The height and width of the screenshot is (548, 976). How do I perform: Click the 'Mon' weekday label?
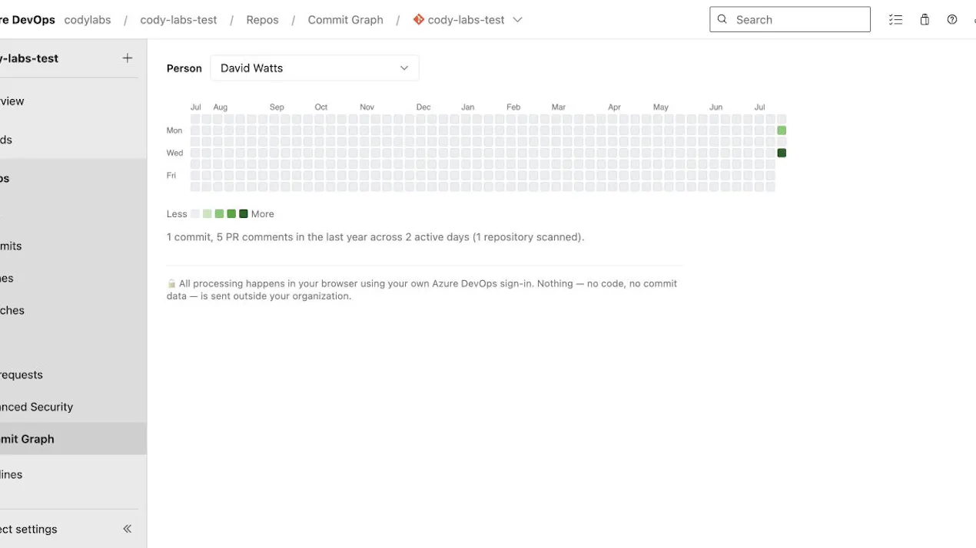pos(174,130)
